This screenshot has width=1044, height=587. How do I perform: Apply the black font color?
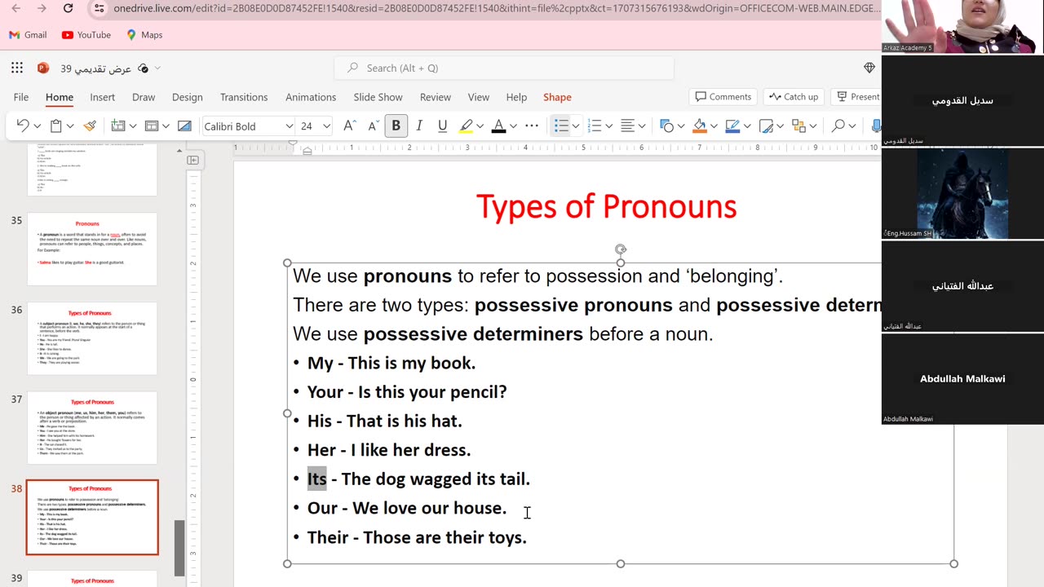pos(498,126)
